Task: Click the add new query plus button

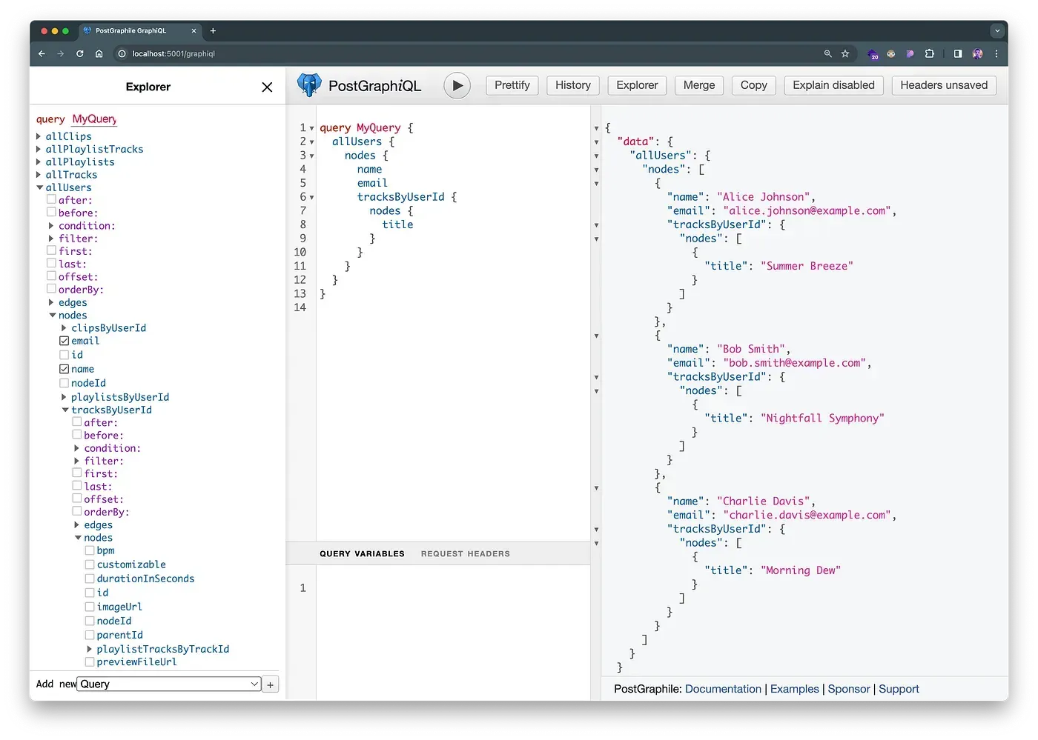Action: pos(271,685)
